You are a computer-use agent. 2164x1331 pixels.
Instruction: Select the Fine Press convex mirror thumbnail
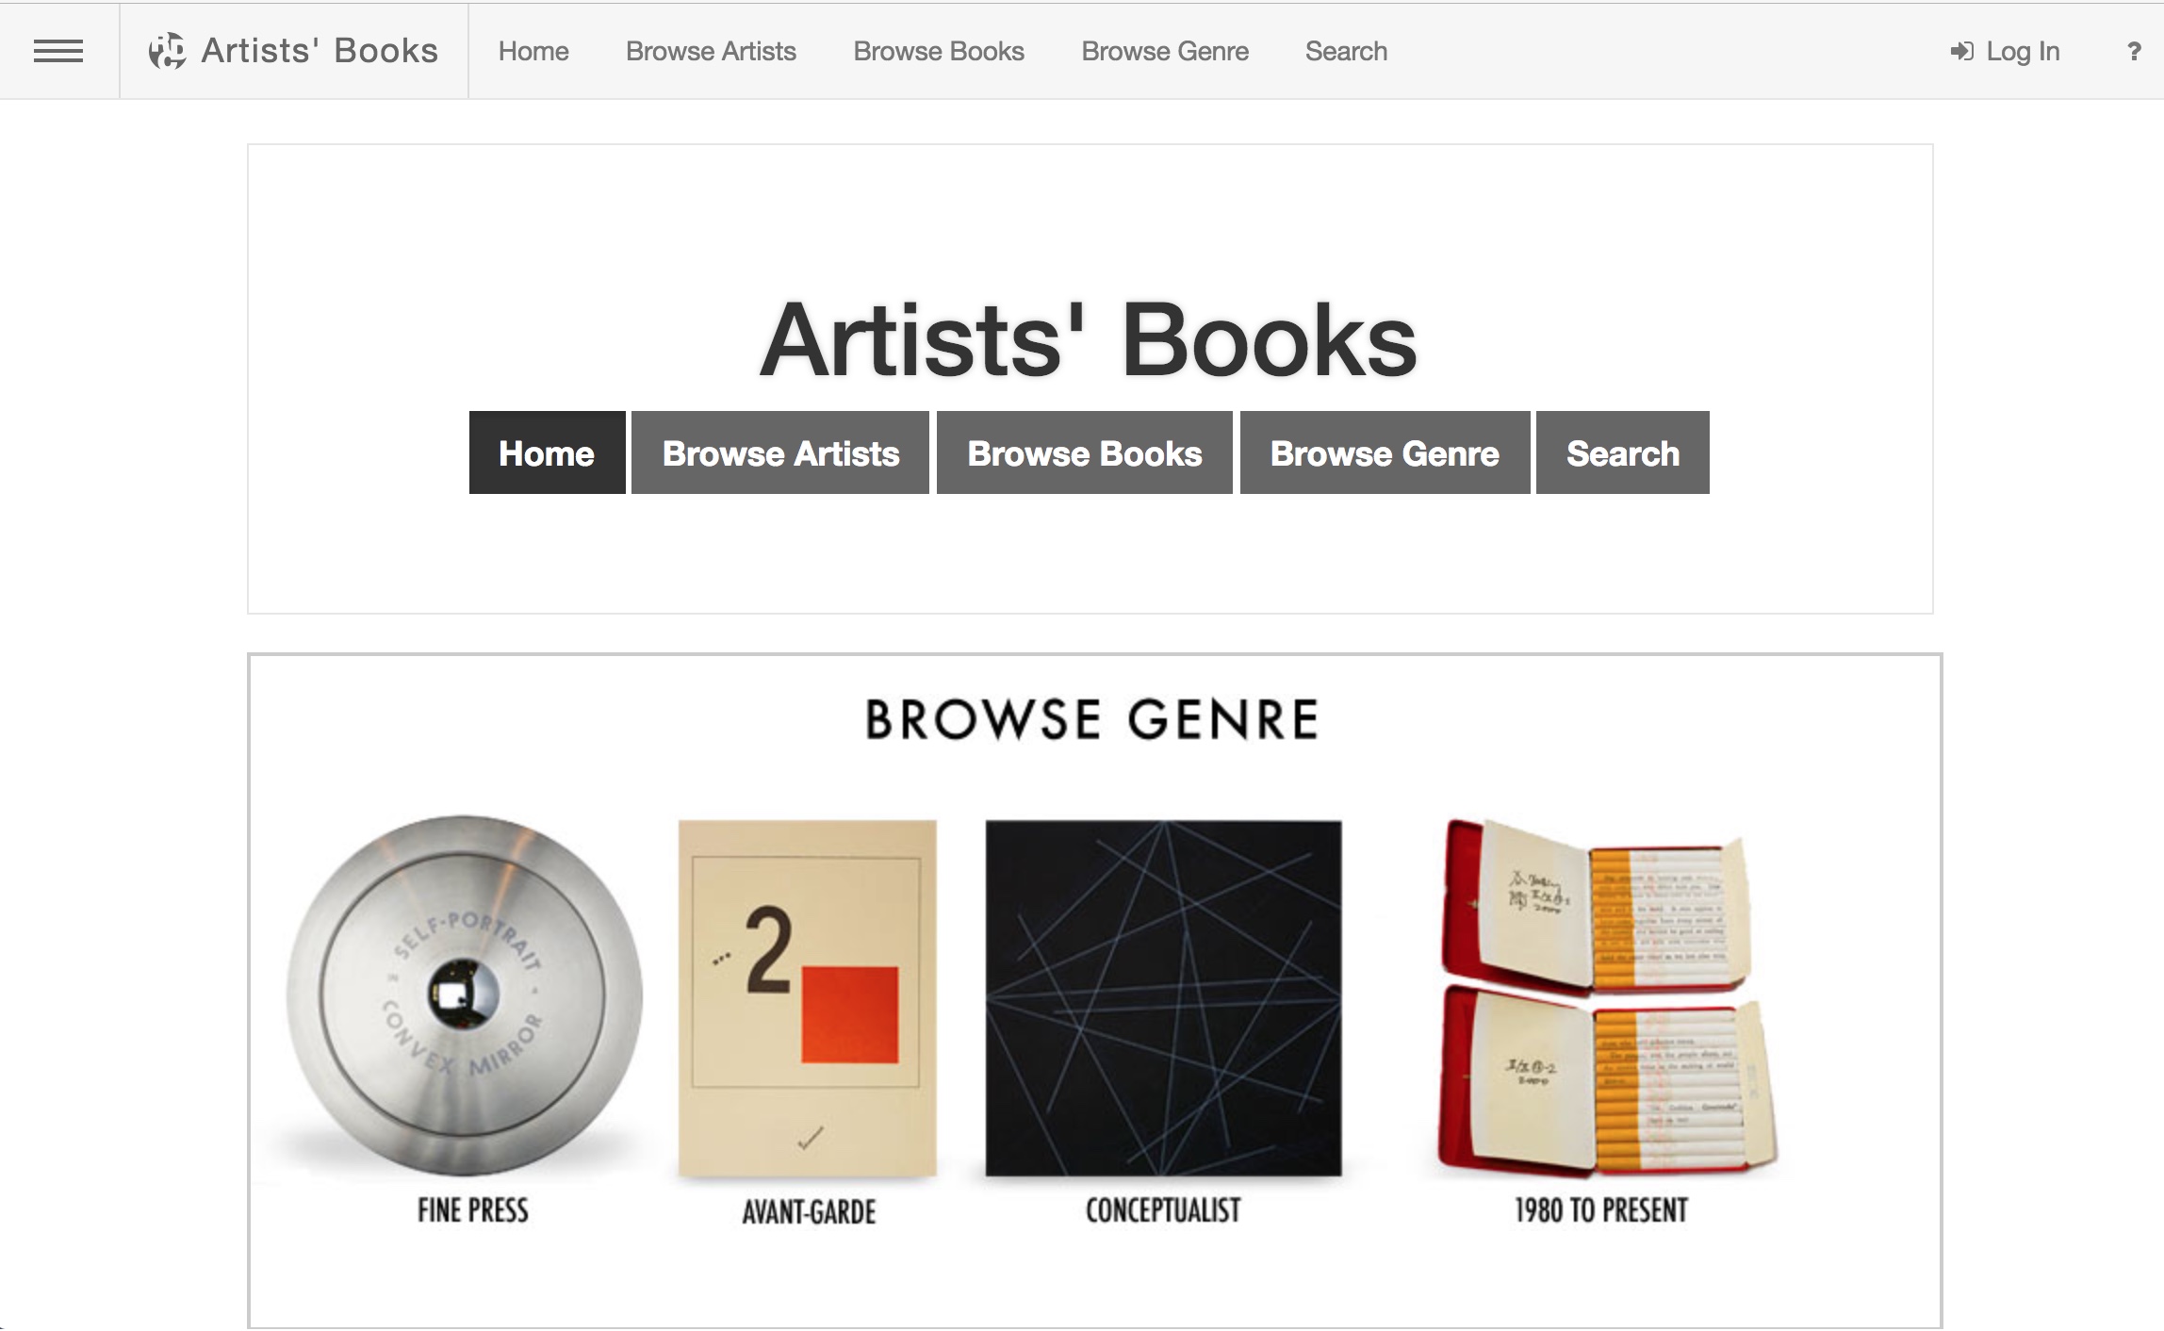[x=465, y=996]
